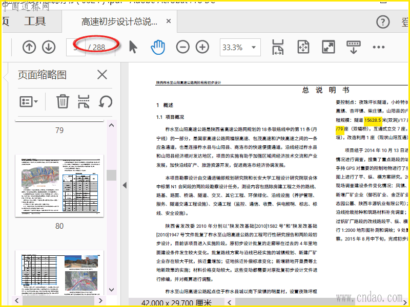
Task: Switch to the Hand pan tool
Action: pyautogui.click(x=158, y=47)
